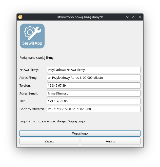Click the 'Utworzono nową bazę danych' title bar

pos(80,17)
